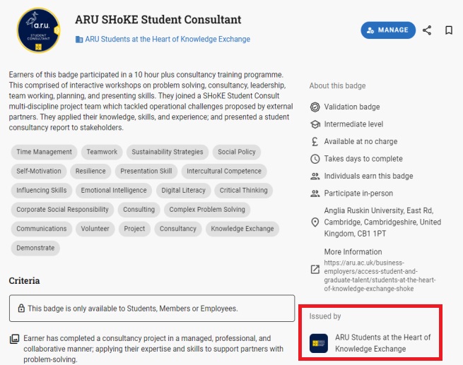Open ARU Students at the Heart of Knowledge Exchange link
The image size is (463, 365).
(168, 40)
